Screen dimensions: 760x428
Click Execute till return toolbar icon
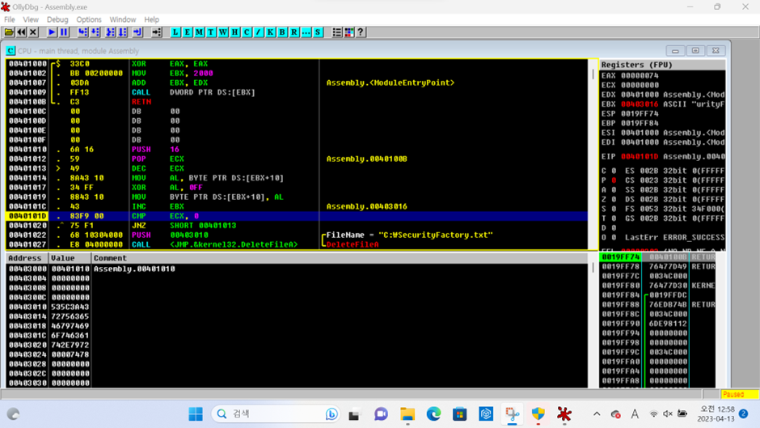(x=137, y=32)
